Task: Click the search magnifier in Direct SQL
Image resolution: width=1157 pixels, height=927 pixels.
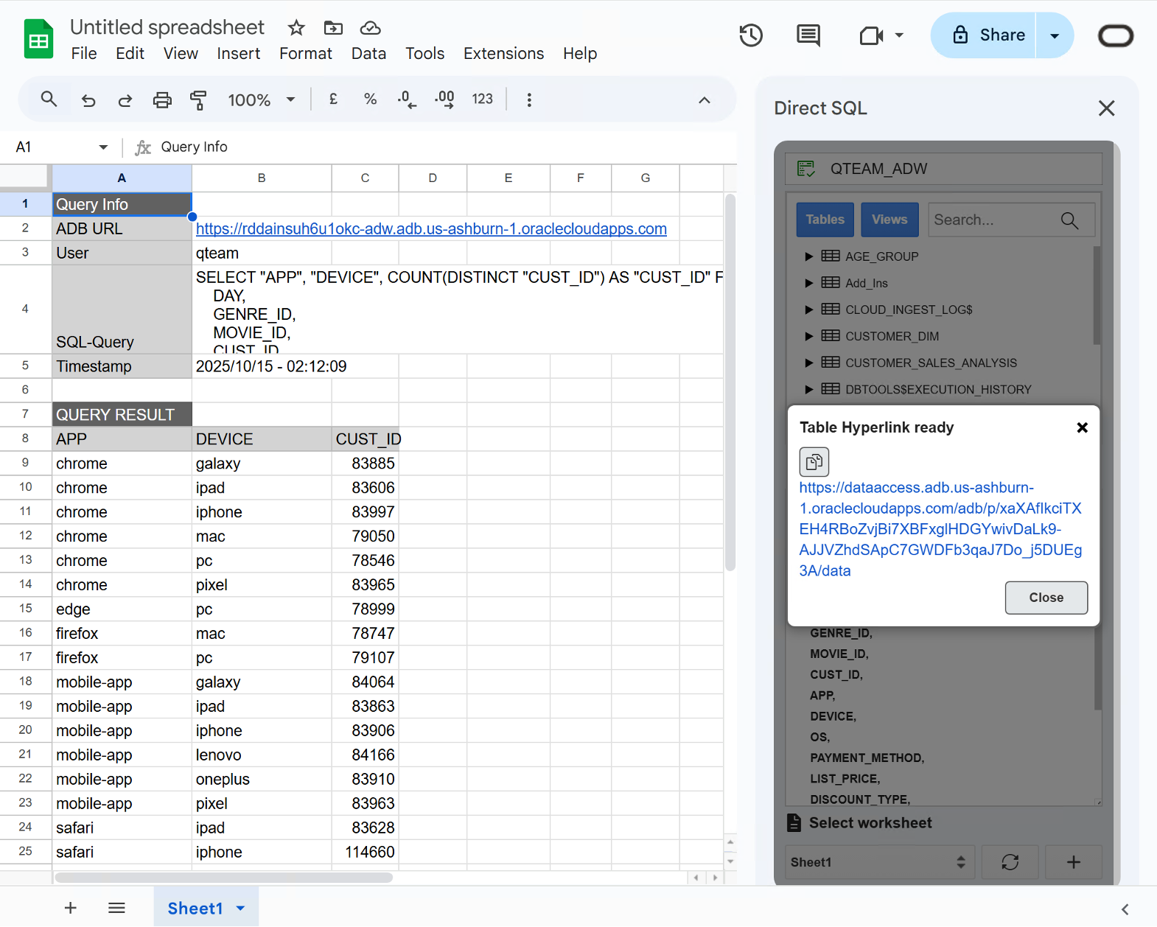Action: (x=1069, y=220)
